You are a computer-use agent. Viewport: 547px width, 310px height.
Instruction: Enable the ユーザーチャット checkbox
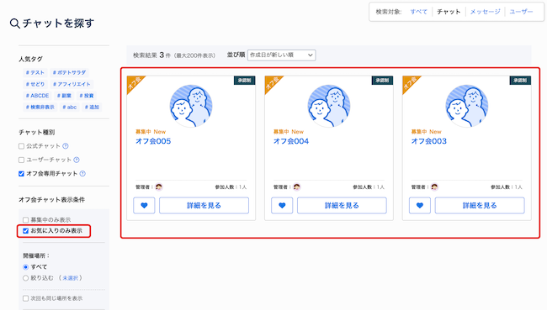(x=21, y=160)
